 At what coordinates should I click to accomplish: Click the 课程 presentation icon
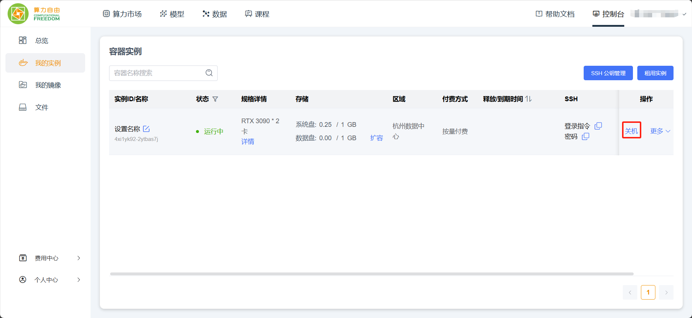coord(249,14)
